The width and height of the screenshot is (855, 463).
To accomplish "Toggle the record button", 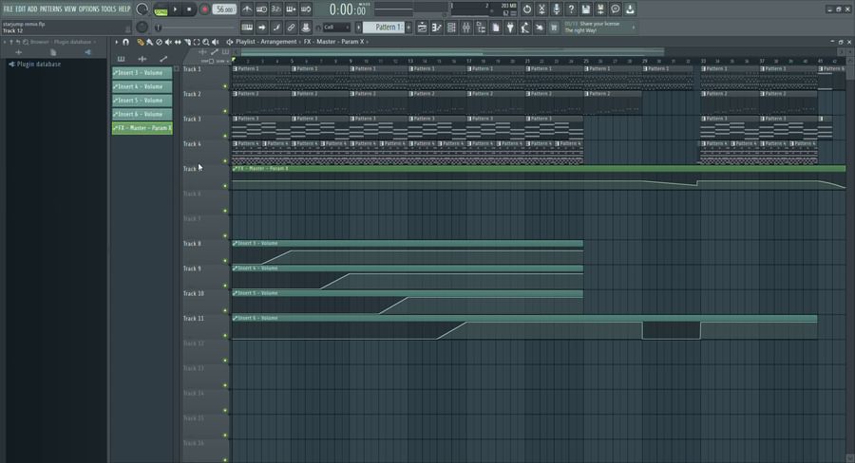I will tap(204, 9).
